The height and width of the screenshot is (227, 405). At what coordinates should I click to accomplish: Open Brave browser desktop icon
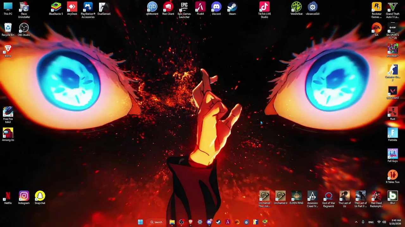click(x=8, y=51)
